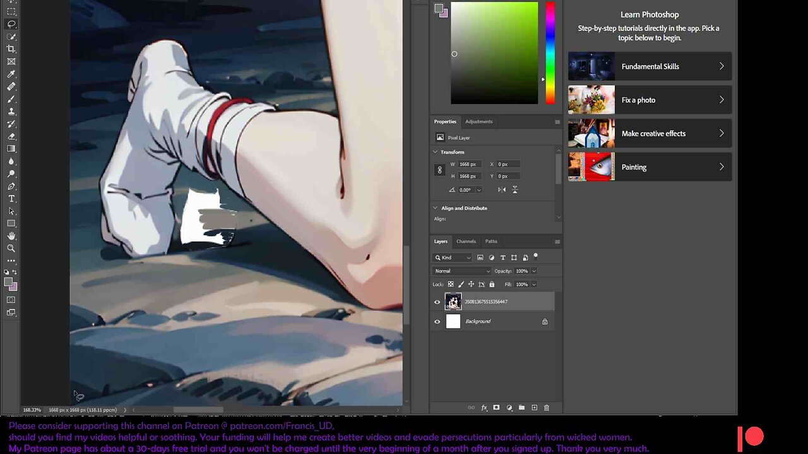Click the Width input field
This screenshot has width=808, height=454.
click(x=471, y=164)
